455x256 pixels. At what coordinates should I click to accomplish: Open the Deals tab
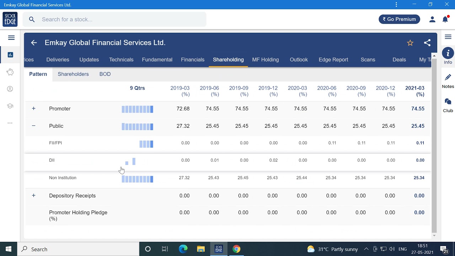[399, 60]
